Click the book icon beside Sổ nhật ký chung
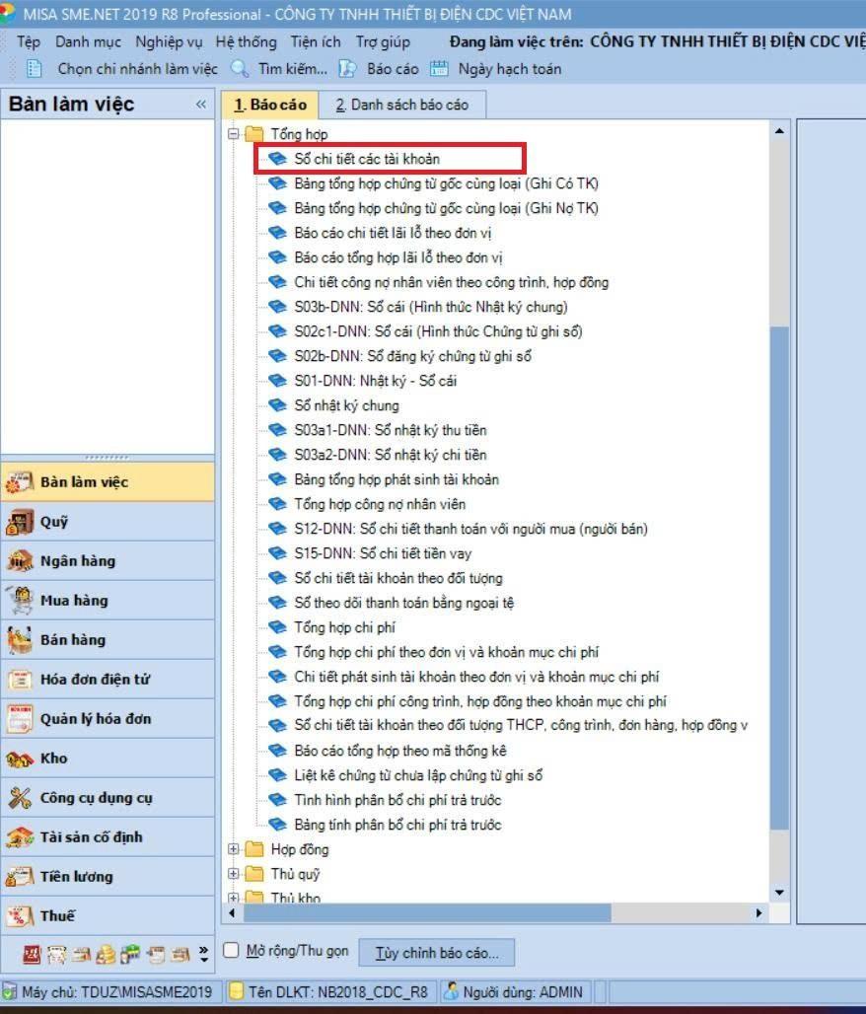866x1014 pixels. [277, 405]
